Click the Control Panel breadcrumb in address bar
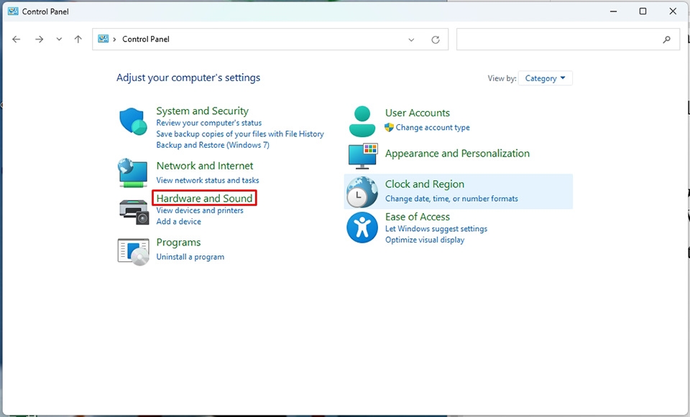Image resolution: width=690 pixels, height=417 pixels. [146, 39]
